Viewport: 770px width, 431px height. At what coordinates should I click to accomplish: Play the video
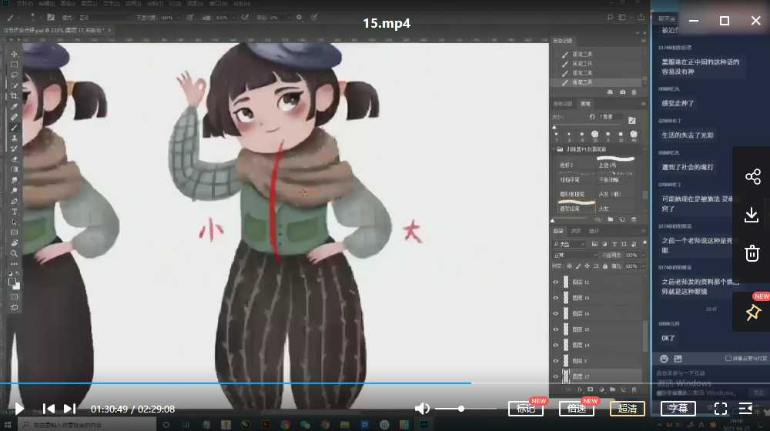[19, 409]
